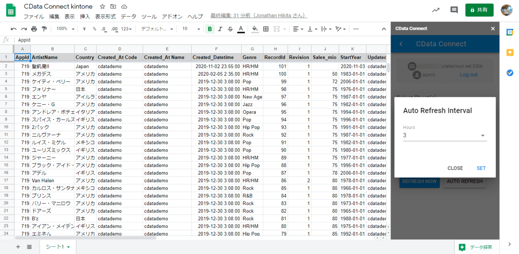This screenshot has height=254, width=519.
Task: Open the last edit history link
Action: pyautogui.click(x=259, y=16)
